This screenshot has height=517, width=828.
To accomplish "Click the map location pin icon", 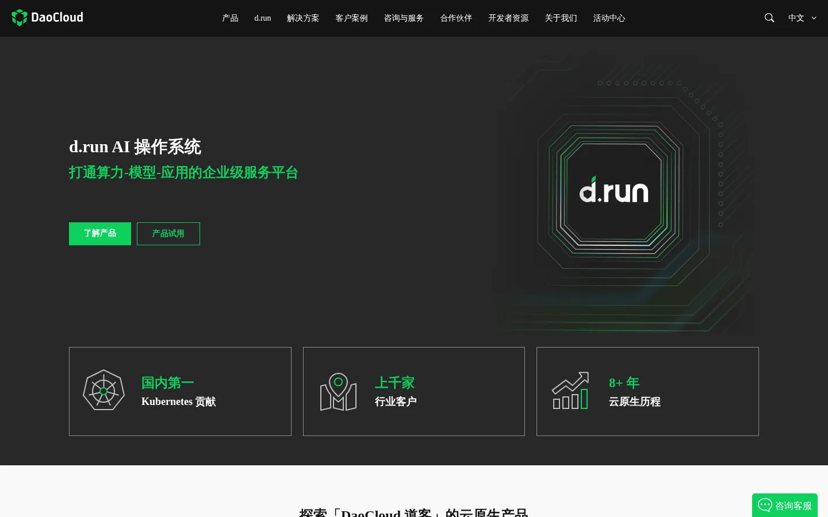I will (x=338, y=391).
